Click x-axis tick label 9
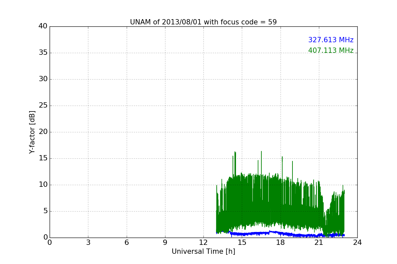This screenshot has width=397, height=264. tap(165, 243)
